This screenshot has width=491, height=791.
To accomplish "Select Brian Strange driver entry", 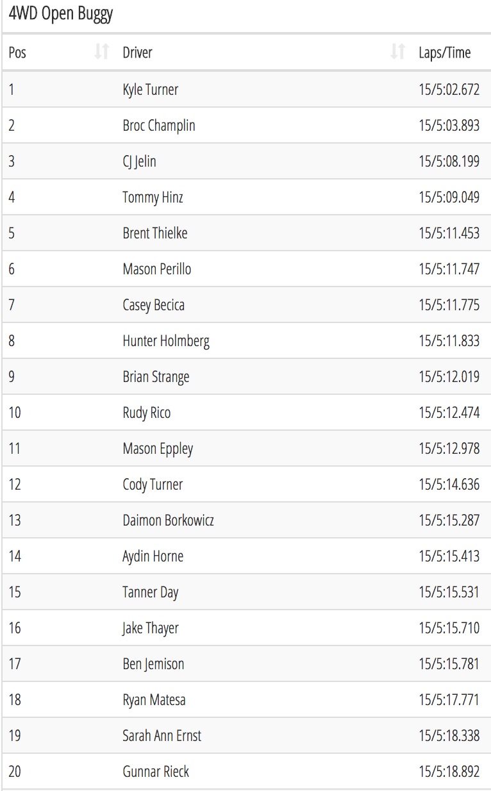I will click(x=156, y=377).
